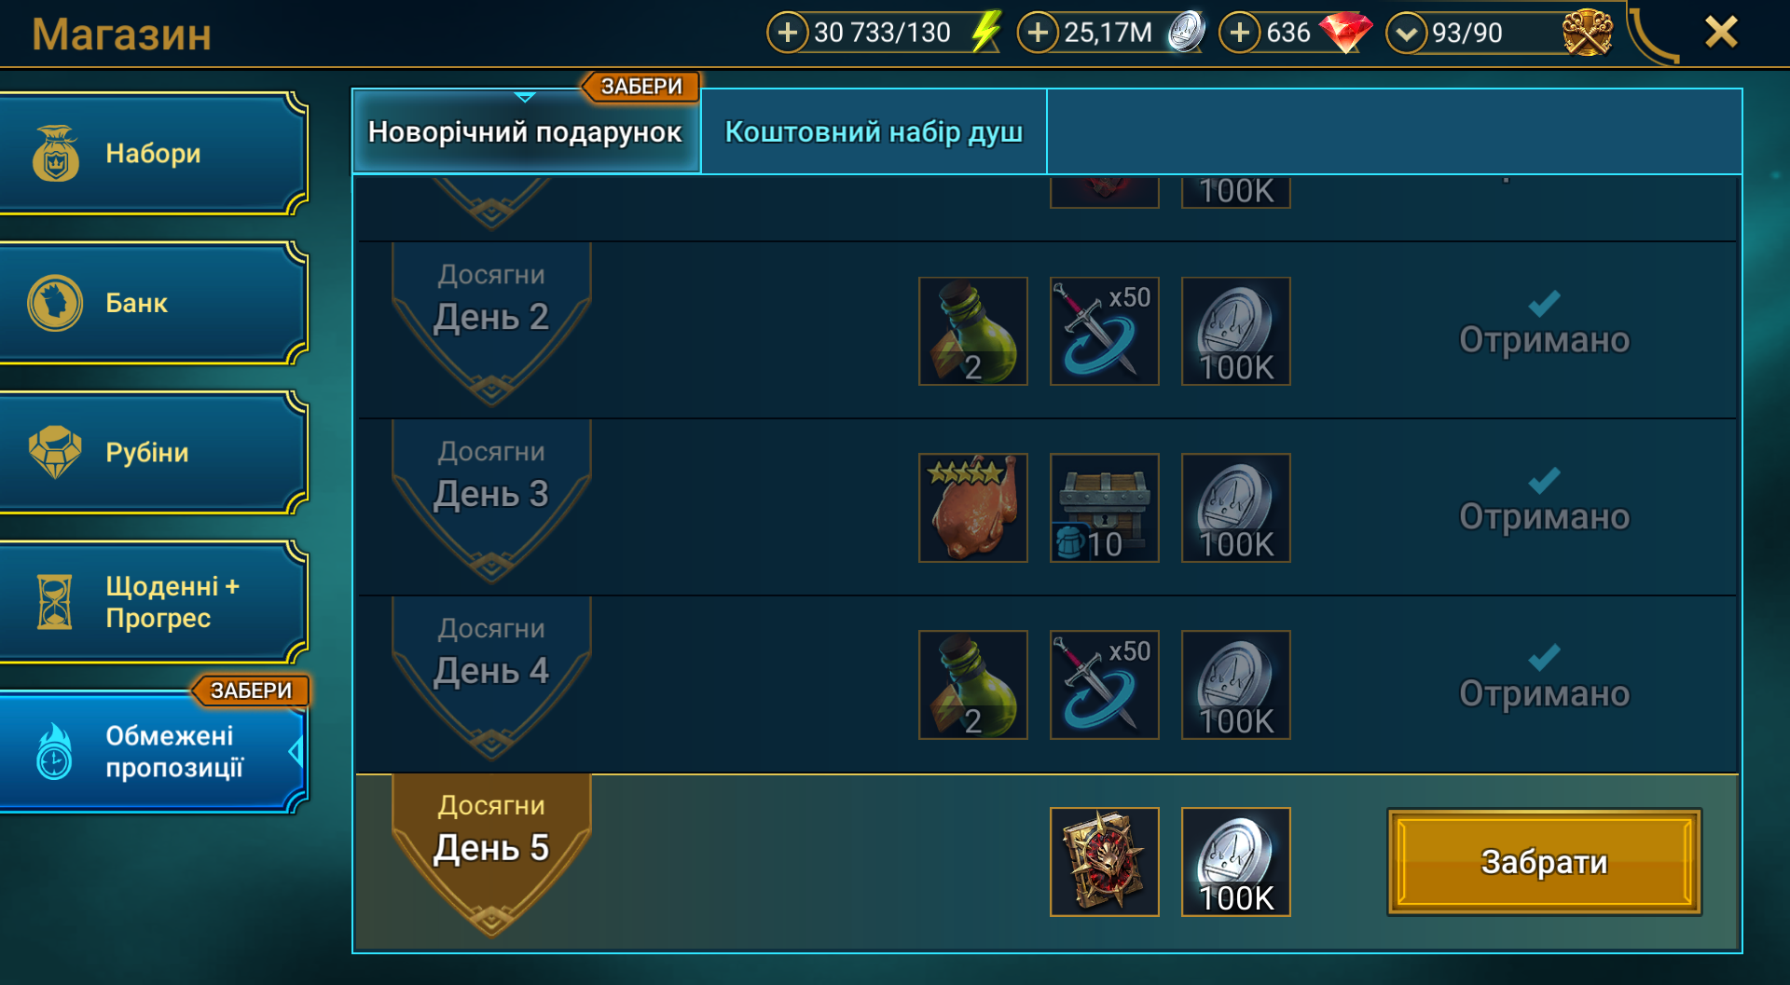Close the shop with the X
The image size is (1790, 985).
(x=1721, y=33)
